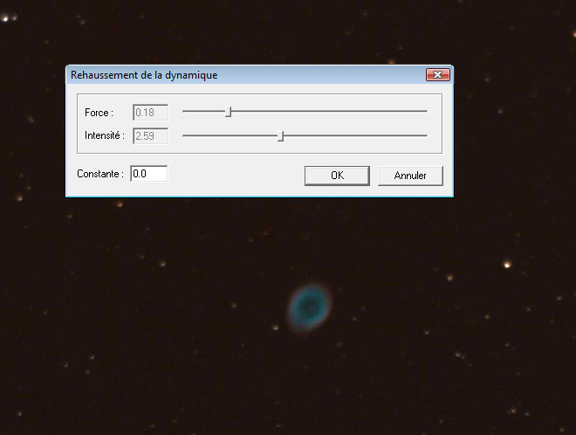Click the Force label

99,113
